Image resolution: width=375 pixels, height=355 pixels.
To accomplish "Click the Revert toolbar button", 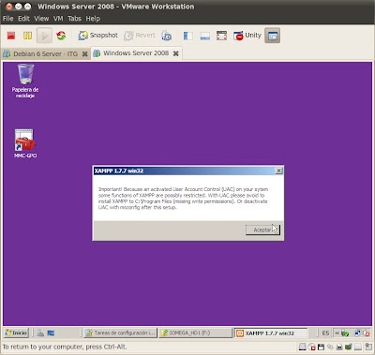I will click(x=140, y=36).
